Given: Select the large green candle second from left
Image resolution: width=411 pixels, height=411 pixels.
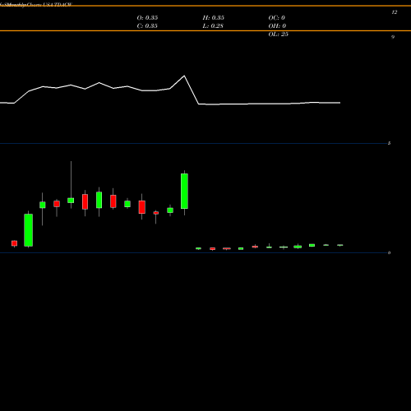Looking at the screenshot, I should 29,230.
